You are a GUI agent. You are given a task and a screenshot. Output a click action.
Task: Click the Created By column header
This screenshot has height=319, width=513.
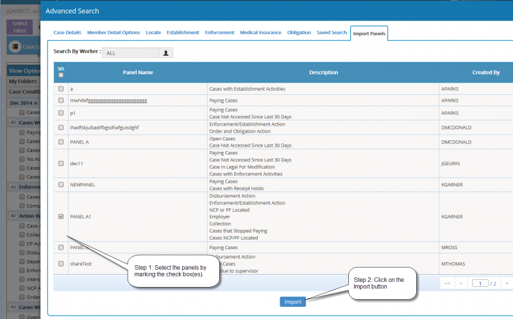click(486, 72)
